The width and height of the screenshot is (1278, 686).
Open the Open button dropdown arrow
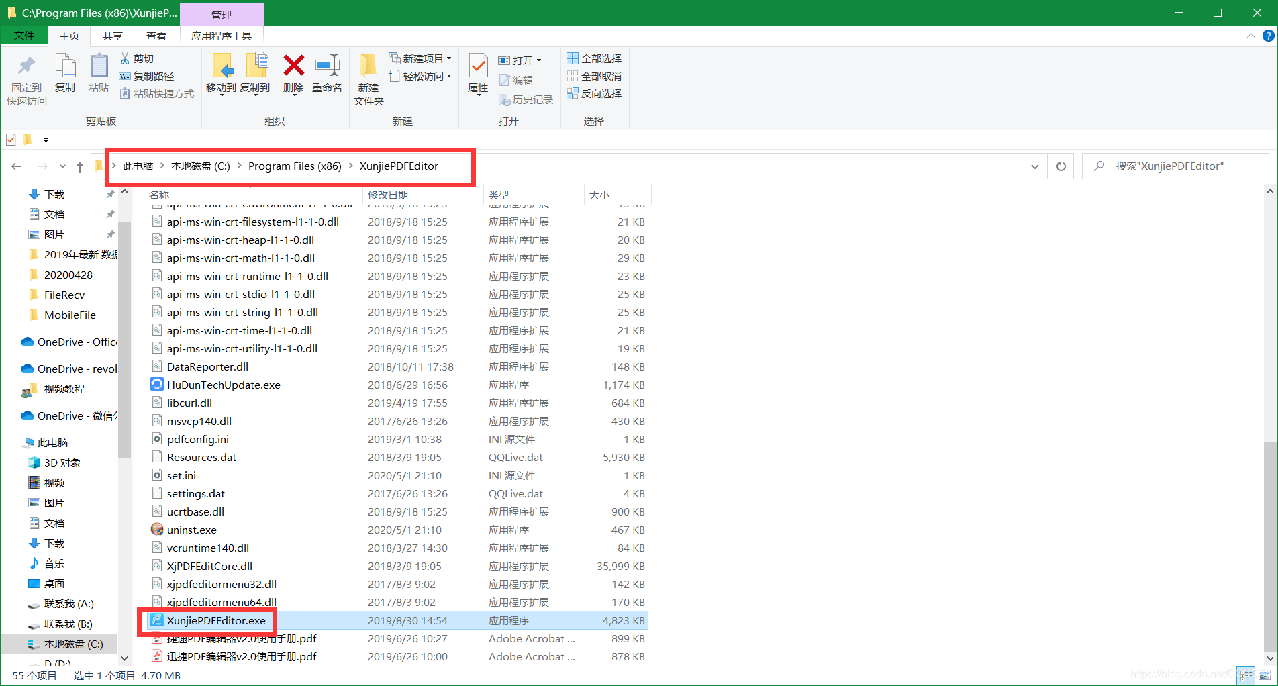[539, 60]
